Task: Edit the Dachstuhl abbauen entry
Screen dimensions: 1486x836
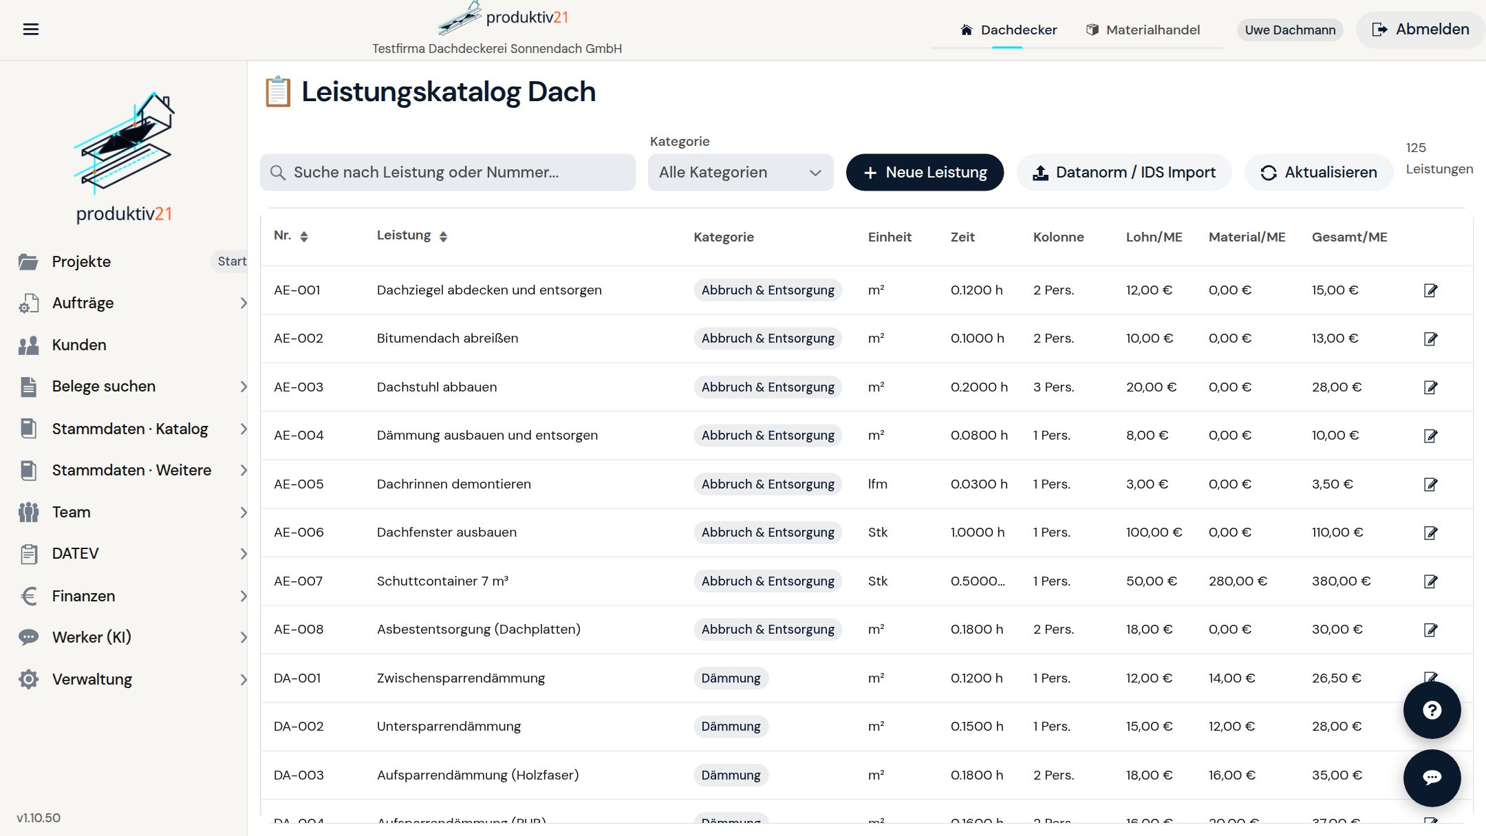Action: [x=1430, y=387]
